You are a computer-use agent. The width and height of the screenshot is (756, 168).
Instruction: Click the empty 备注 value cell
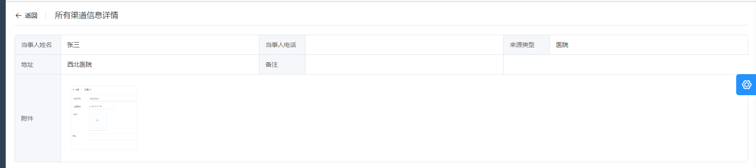404,64
